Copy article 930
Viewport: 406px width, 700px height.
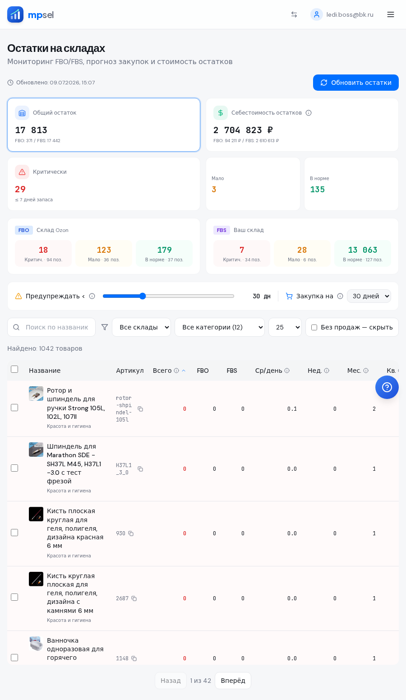131,533
